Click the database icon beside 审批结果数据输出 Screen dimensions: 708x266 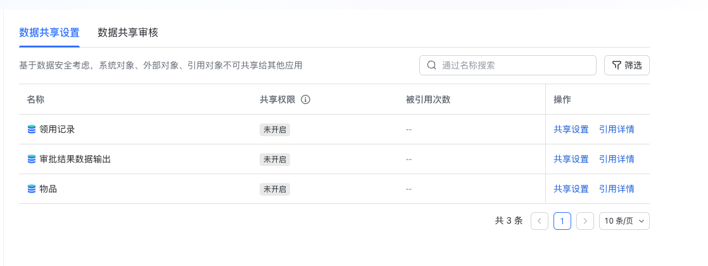click(x=32, y=159)
